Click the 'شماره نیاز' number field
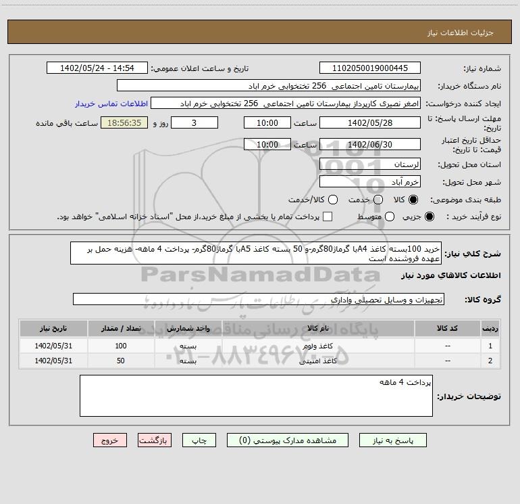520x504 pixels. tap(369, 68)
